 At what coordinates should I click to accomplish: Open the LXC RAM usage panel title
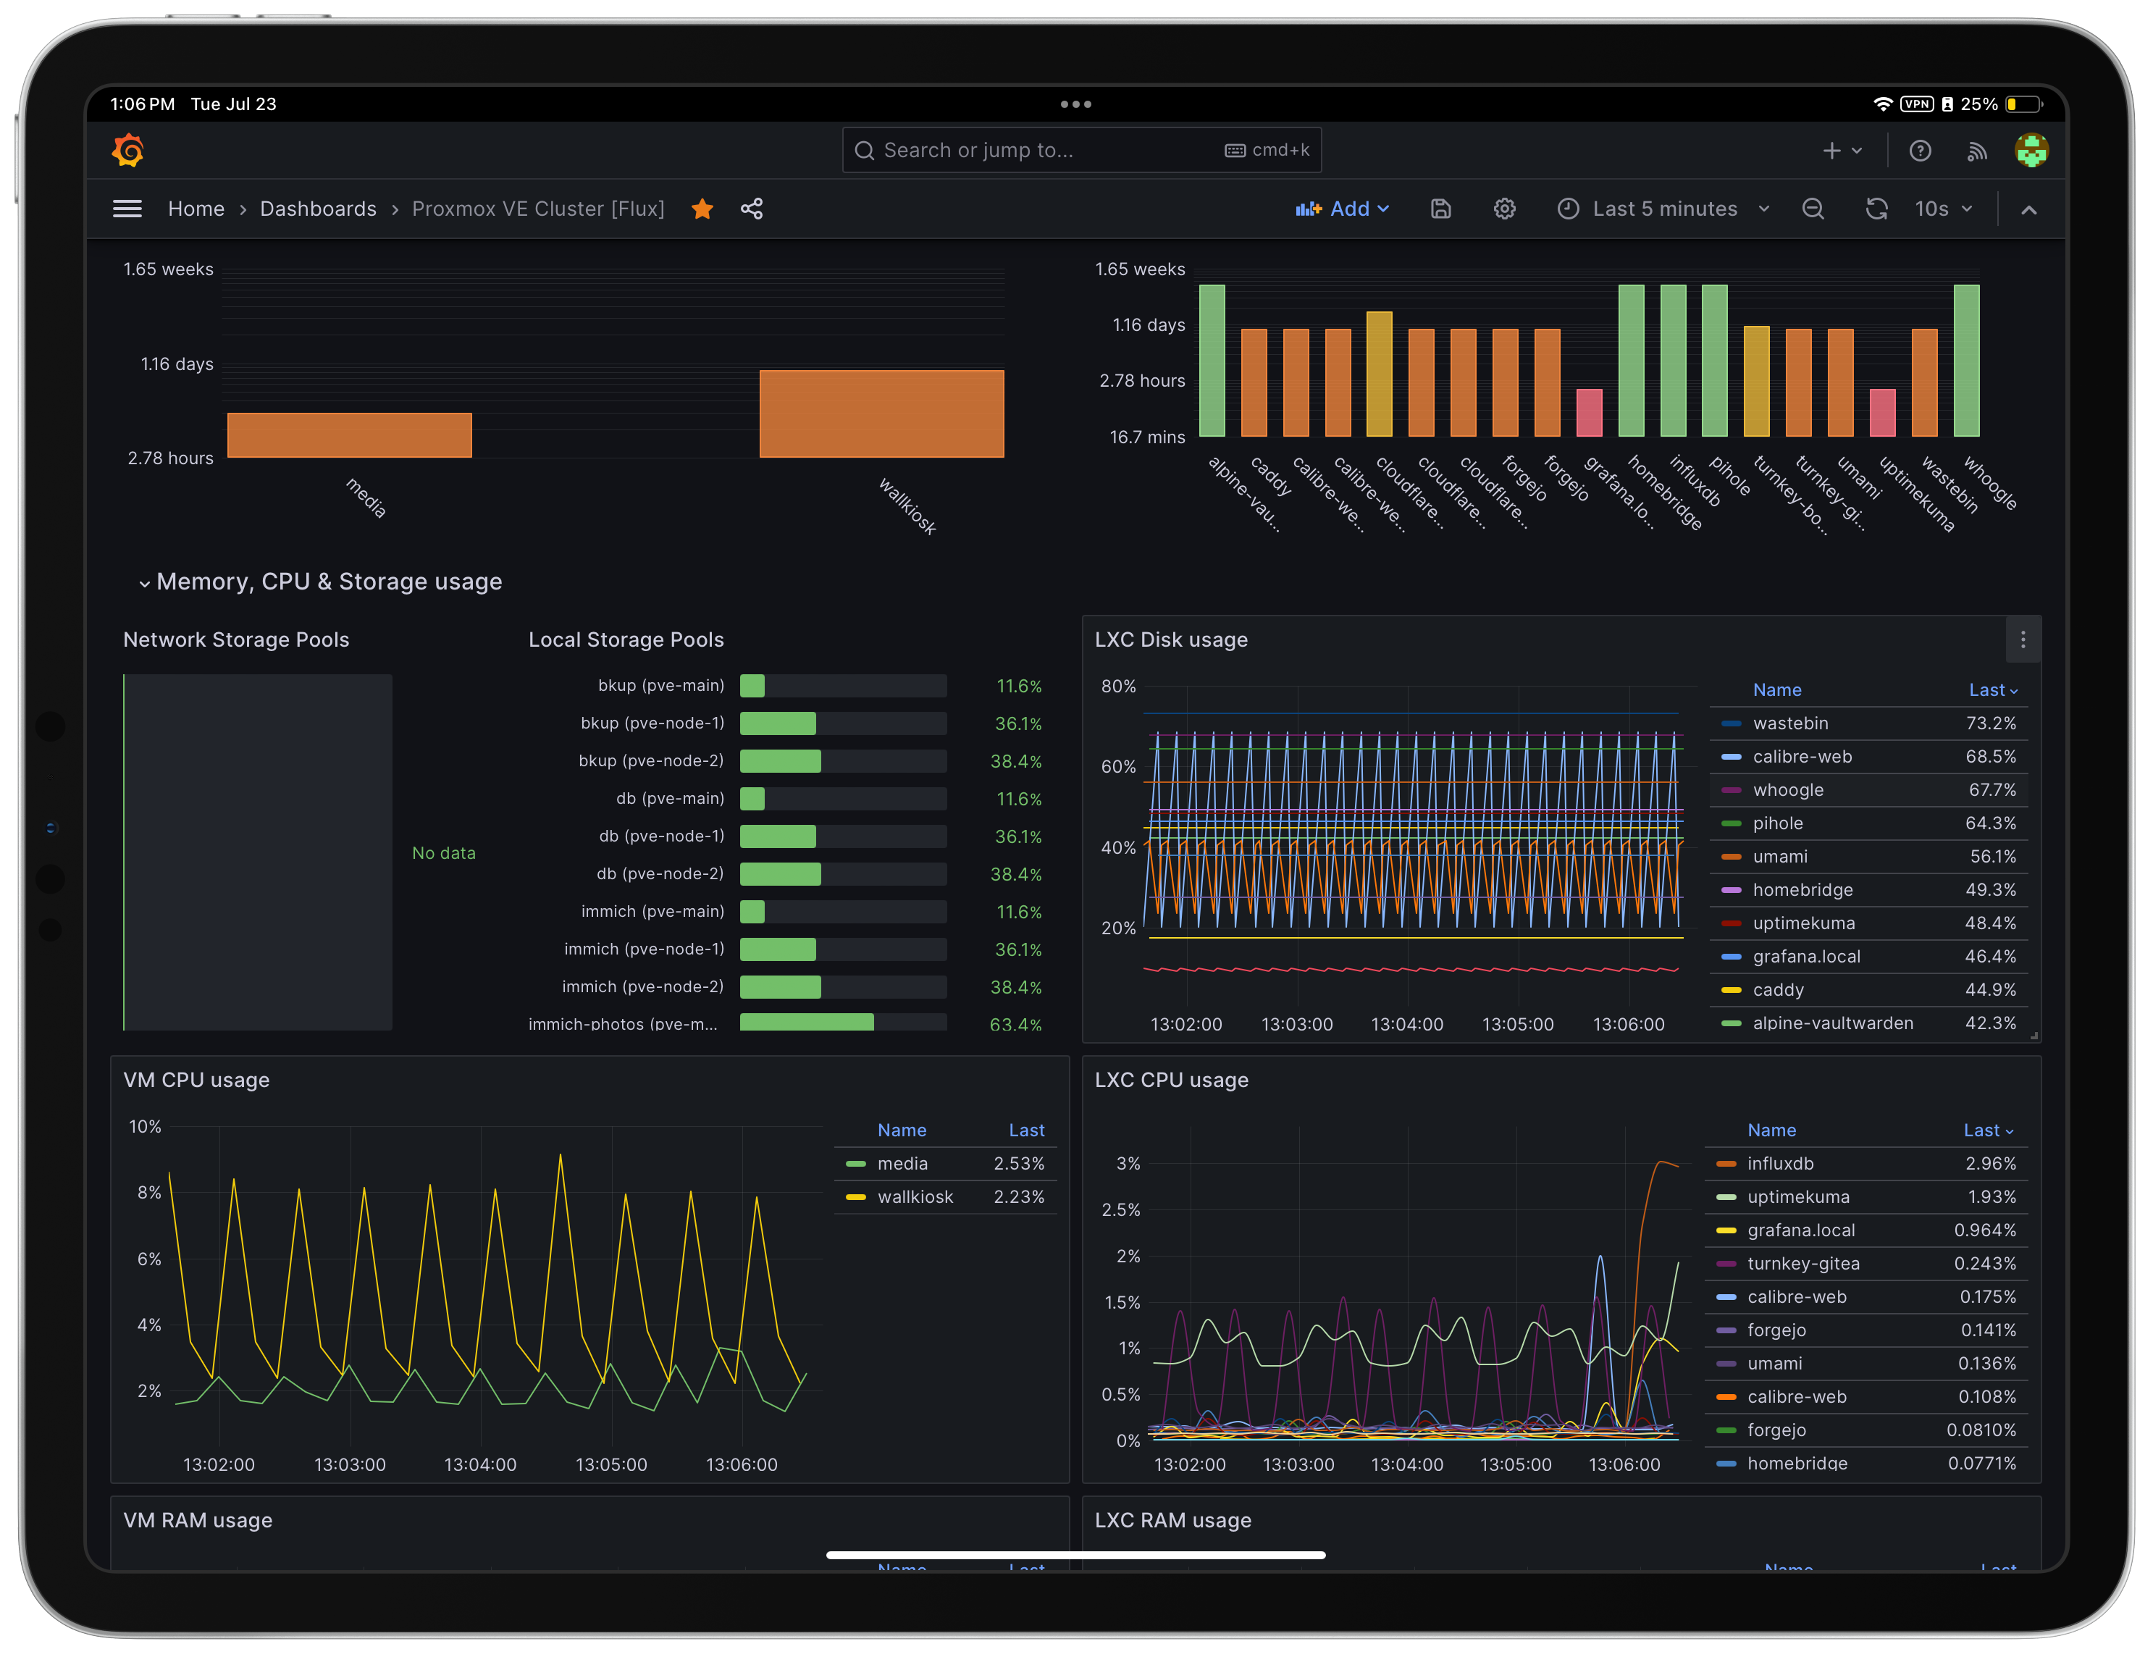pos(1173,1520)
